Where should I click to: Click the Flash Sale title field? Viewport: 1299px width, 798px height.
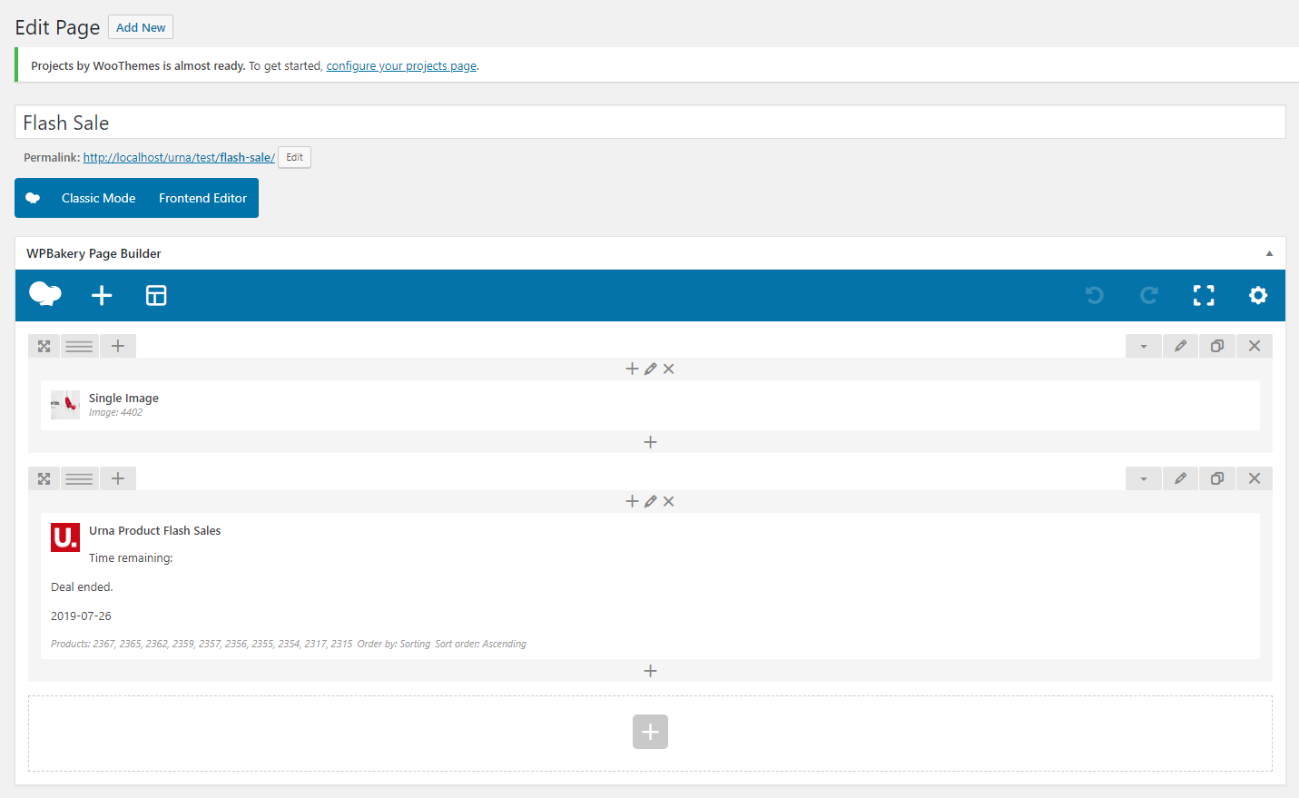[650, 123]
